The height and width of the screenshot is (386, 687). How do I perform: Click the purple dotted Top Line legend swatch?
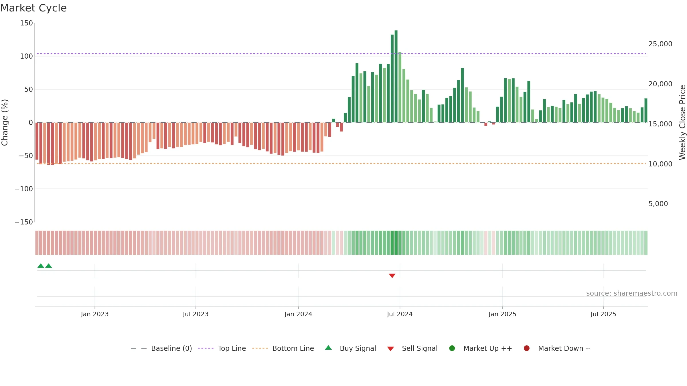click(x=206, y=348)
